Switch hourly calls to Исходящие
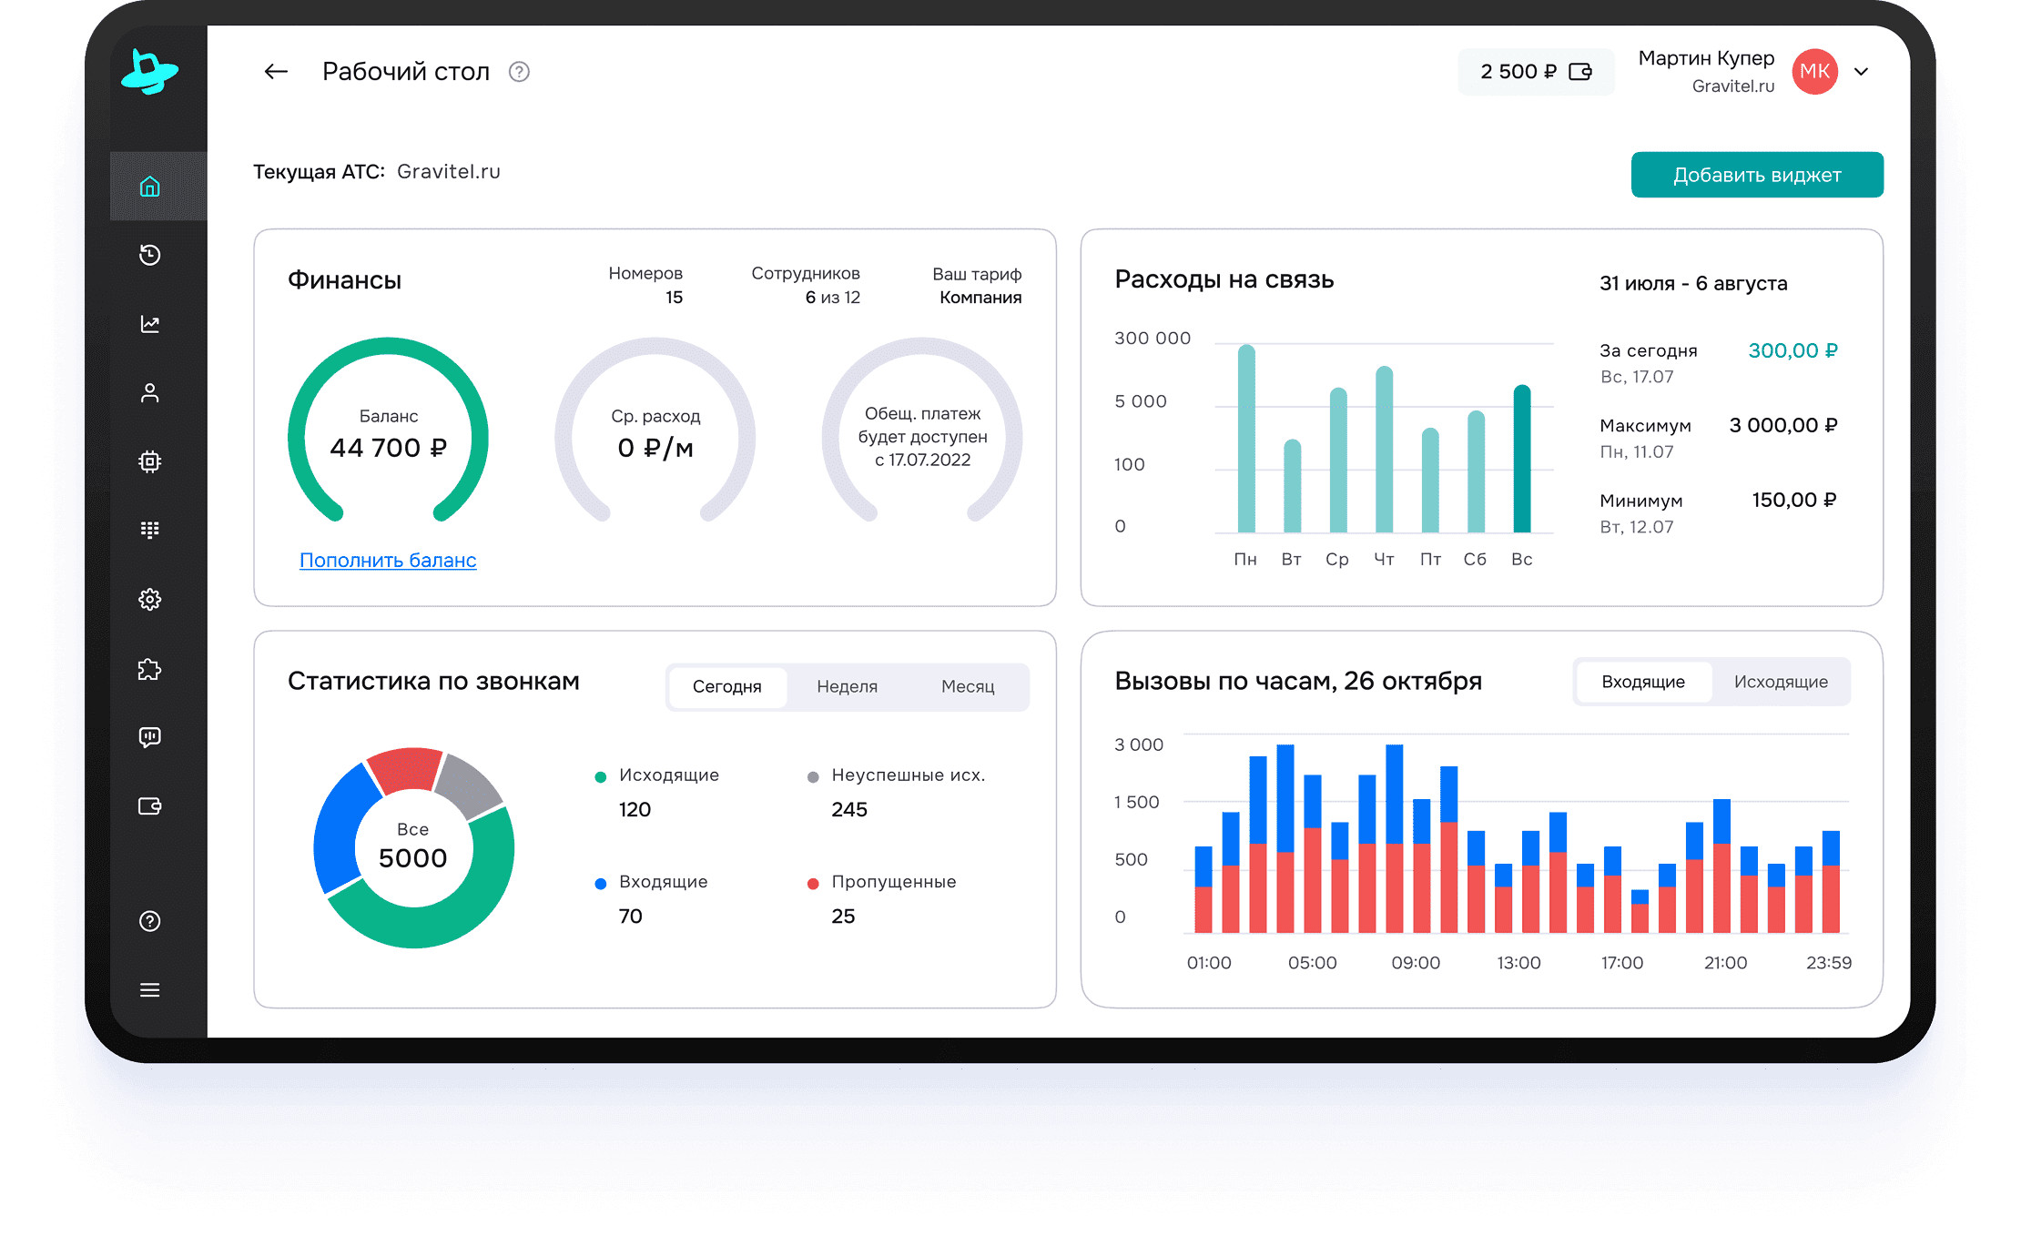The image size is (2021, 1256). tap(1780, 682)
